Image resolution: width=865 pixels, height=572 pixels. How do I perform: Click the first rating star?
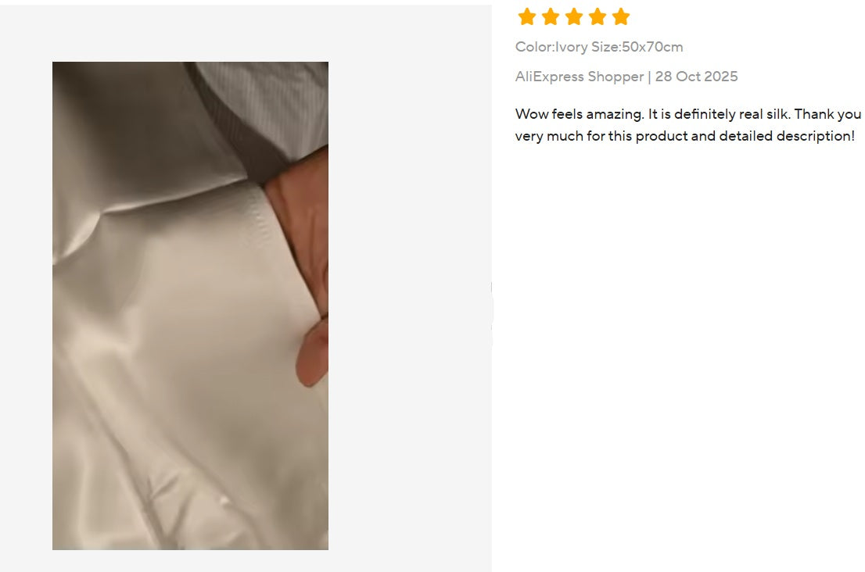point(527,16)
